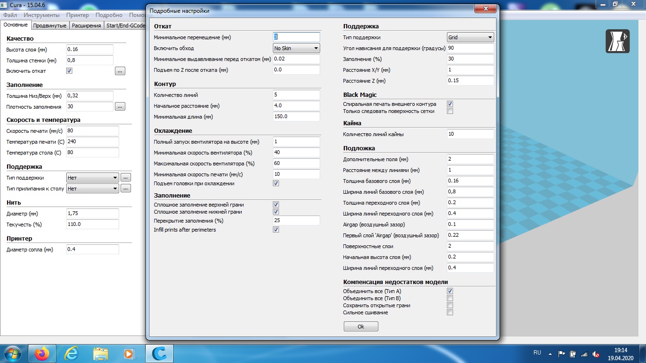646x363 pixels.
Task: Click the 'Заполнение (%)' support field
Action: tap(470, 59)
